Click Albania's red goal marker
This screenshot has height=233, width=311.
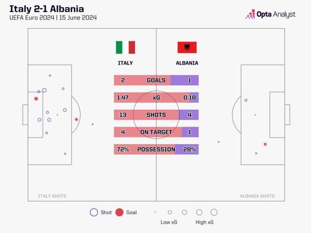(265, 144)
